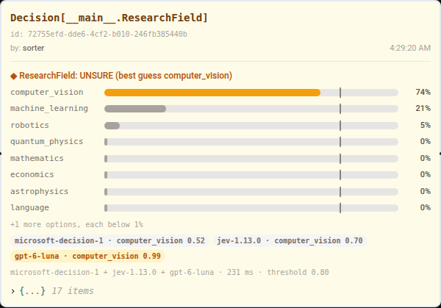Image resolution: width=441 pixels, height=308 pixels.
Task: Click the robotics probability bar
Action: (251, 126)
